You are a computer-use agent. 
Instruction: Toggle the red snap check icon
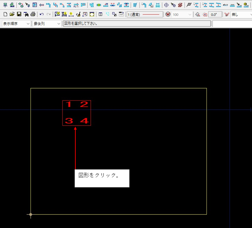coord(227,15)
